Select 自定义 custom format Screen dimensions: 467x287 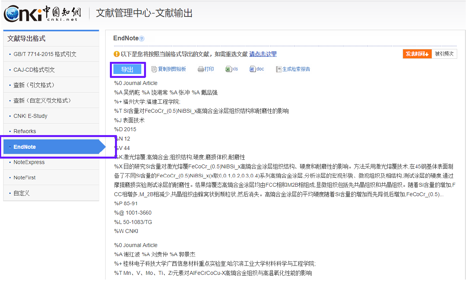21,193
